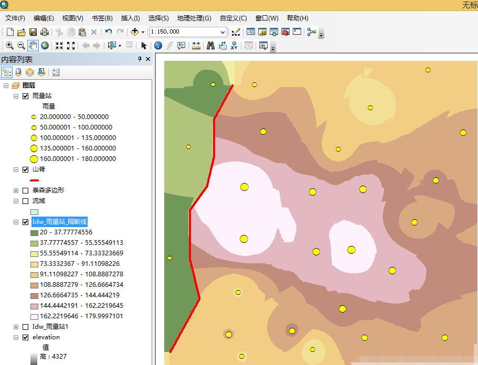Turn on the 流域 layer visibility

click(x=26, y=201)
